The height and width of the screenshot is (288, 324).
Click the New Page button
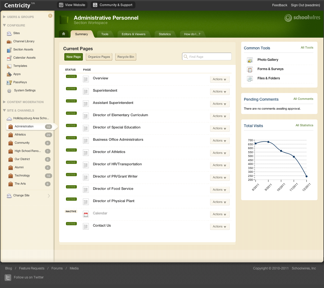coord(74,57)
